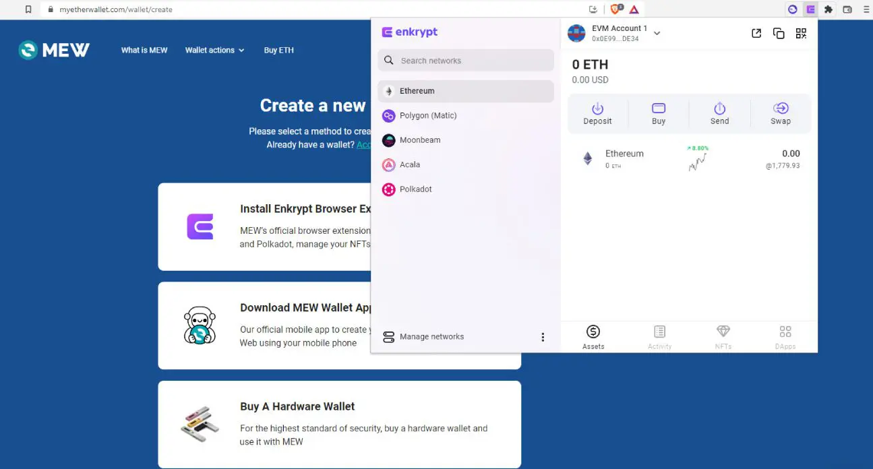Viewport: 873px width, 469px height.
Task: Click the 0x0E99...DE34 address text
Action: coord(615,39)
